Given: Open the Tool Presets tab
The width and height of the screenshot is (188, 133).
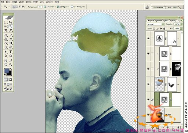Looking at the screenshot, I should click(x=158, y=7).
